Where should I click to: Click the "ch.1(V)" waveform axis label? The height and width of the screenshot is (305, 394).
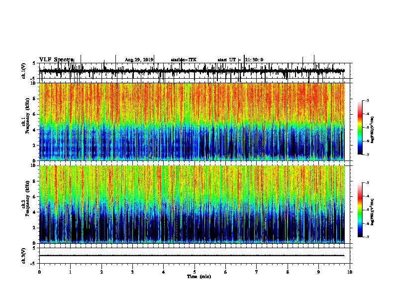(x=24, y=71)
